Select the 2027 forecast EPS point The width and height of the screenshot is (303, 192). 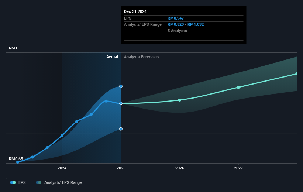(x=238, y=88)
